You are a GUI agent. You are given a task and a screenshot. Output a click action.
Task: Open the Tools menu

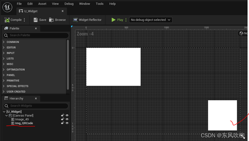click(100, 4)
